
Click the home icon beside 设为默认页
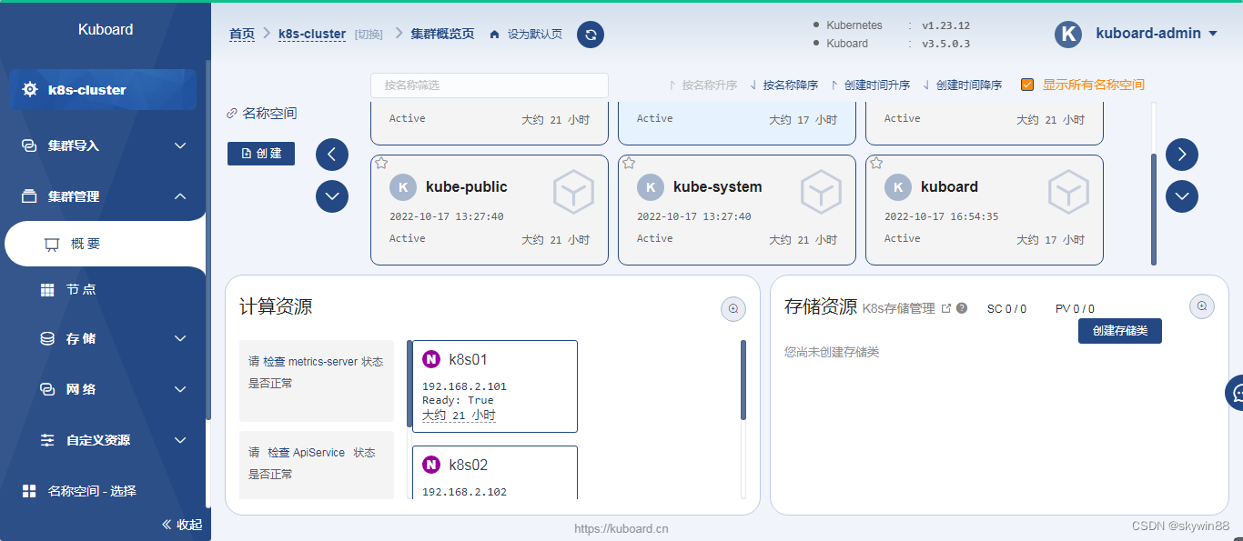point(495,35)
